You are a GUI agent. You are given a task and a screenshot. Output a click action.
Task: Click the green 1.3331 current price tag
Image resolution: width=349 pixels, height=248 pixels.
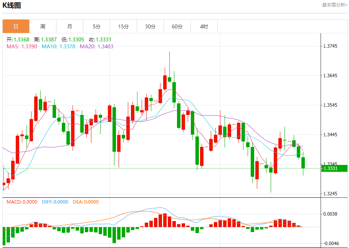click(334, 168)
